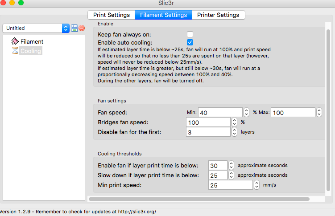Open the Printer Settings tab

[x=218, y=15]
